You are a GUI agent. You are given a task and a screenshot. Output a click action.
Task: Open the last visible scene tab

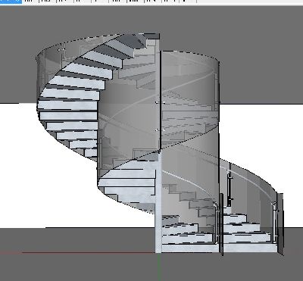[x=188, y=1]
